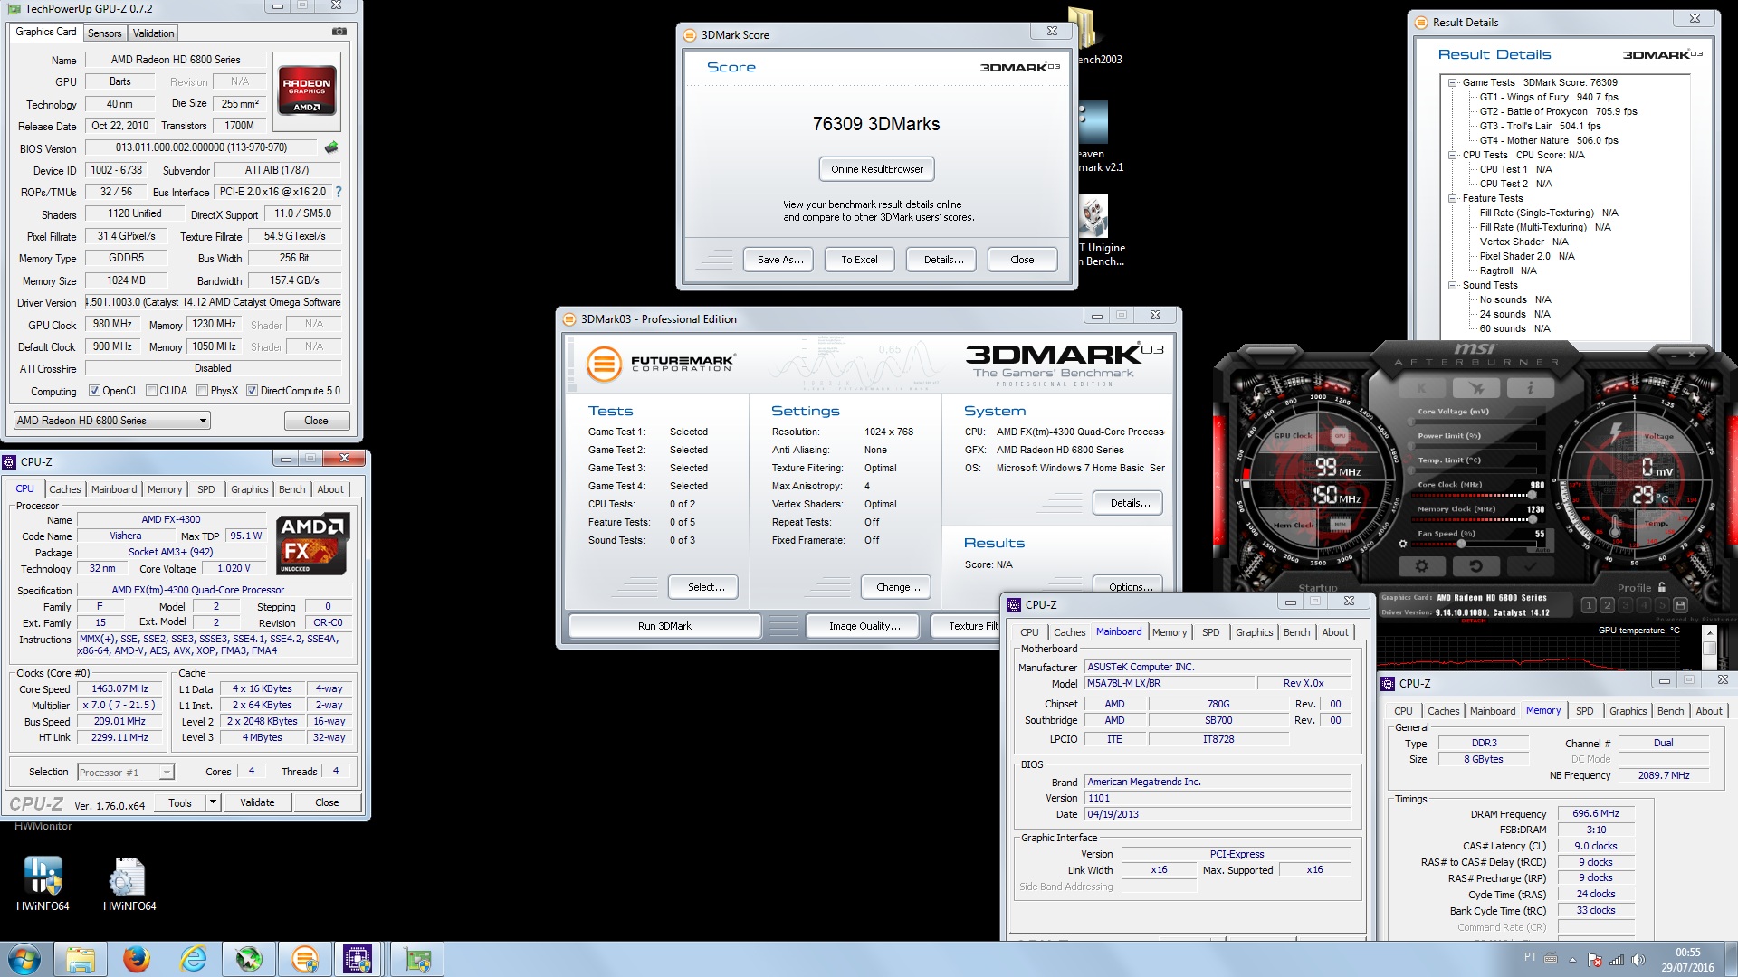Click Select button under Tests
This screenshot has height=977, width=1738.
pyautogui.click(x=705, y=587)
